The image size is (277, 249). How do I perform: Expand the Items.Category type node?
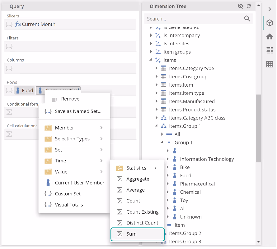(x=157, y=68)
